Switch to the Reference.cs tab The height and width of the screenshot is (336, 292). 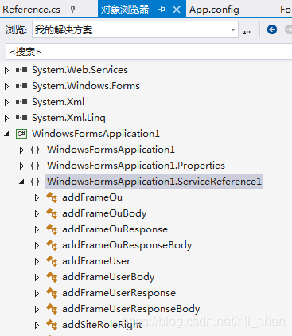[32, 10]
